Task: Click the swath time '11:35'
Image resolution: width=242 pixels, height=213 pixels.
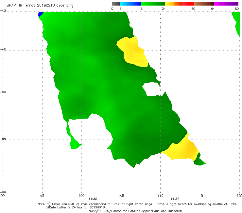Action: tap(93, 199)
